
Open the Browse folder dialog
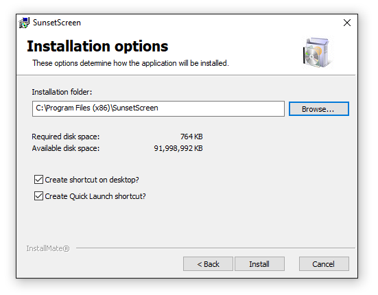[319, 108]
